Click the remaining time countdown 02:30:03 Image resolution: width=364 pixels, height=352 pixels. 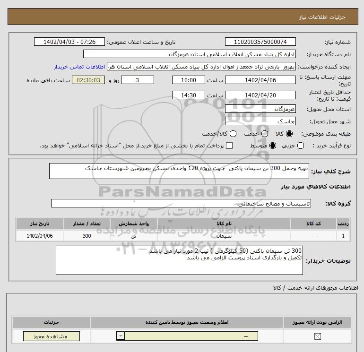click(88, 80)
